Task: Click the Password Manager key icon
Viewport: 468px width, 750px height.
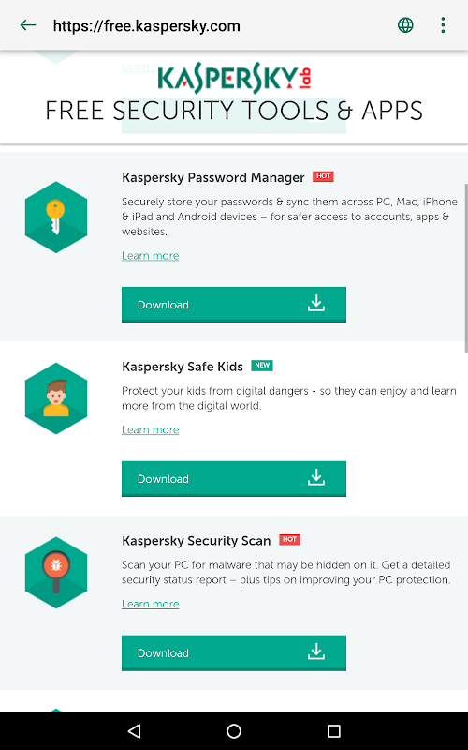Action: [56, 217]
